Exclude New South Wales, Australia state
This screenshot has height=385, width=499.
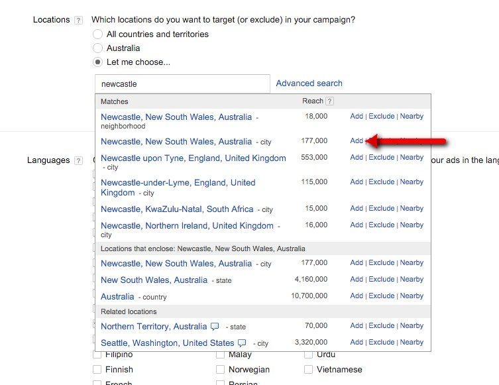coord(381,279)
